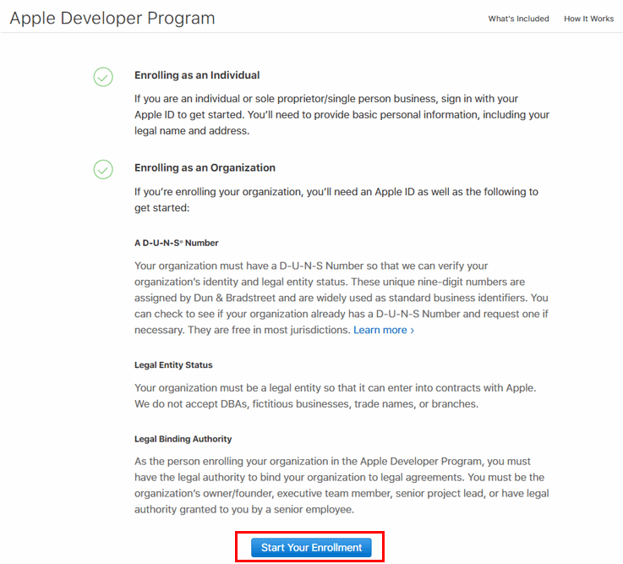Screen dimensions: 623x564
Task: Click the line mentioning Dun & Bradstreet
Action: click(342, 298)
